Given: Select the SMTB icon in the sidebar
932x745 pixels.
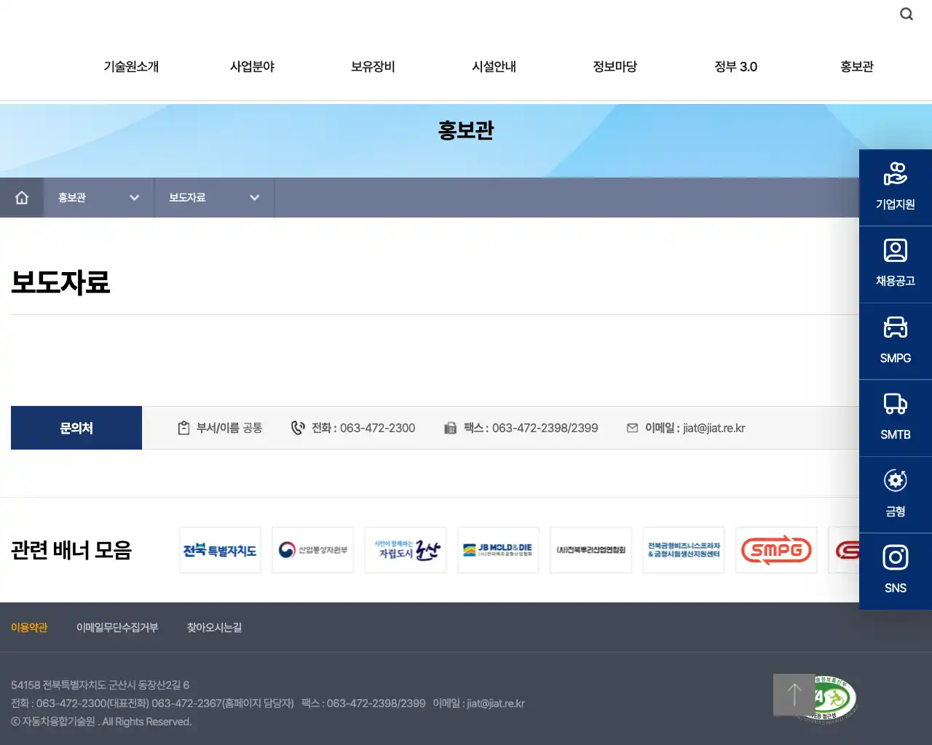Looking at the screenshot, I should (x=896, y=418).
